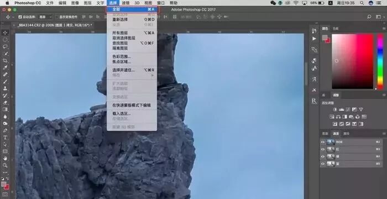
Task: Click the RGB channel thumbnail
Action: [x=331, y=142]
